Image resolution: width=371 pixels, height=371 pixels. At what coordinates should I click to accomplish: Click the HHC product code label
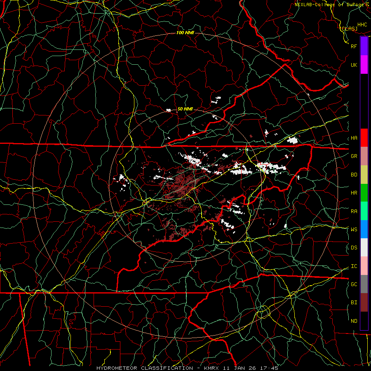[362, 25]
